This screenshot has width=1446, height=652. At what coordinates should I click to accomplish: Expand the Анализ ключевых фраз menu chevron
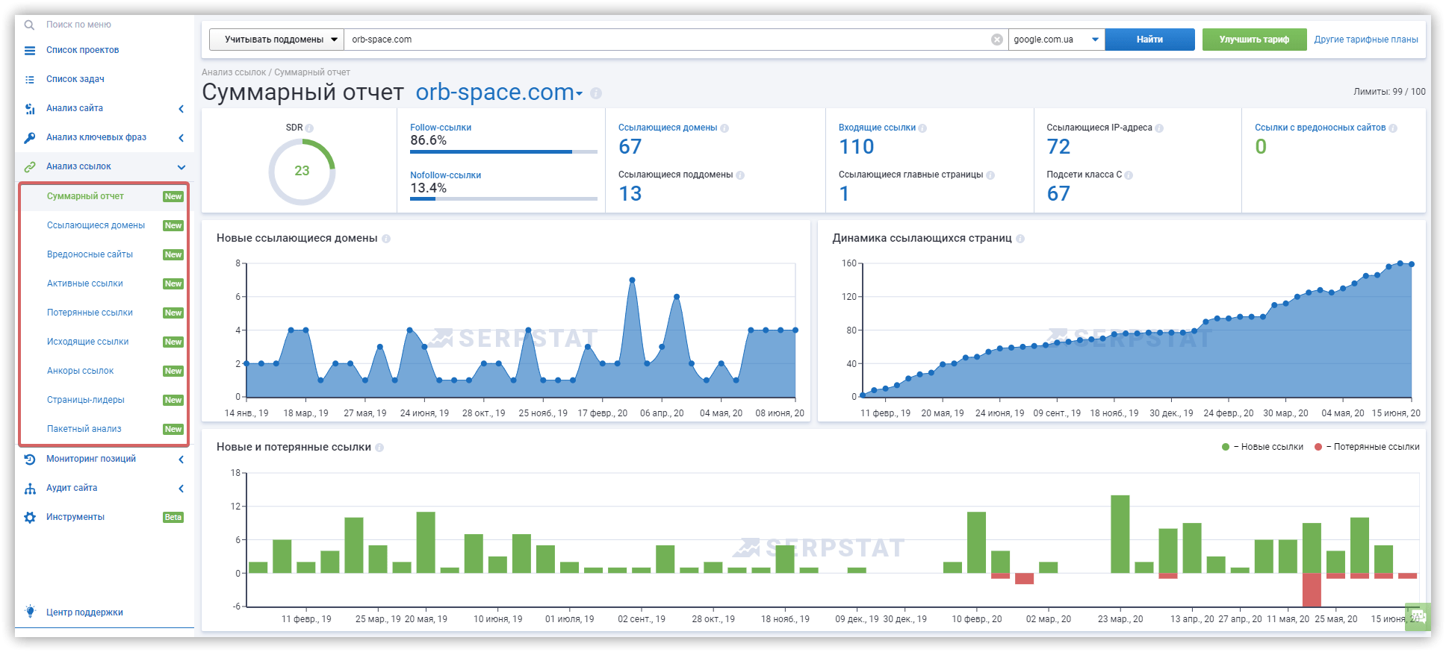click(x=181, y=138)
